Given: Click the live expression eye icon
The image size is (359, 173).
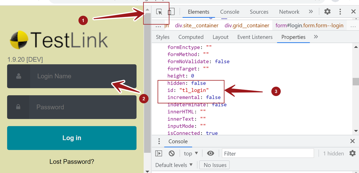Looking at the screenshot, I should click(x=211, y=153).
